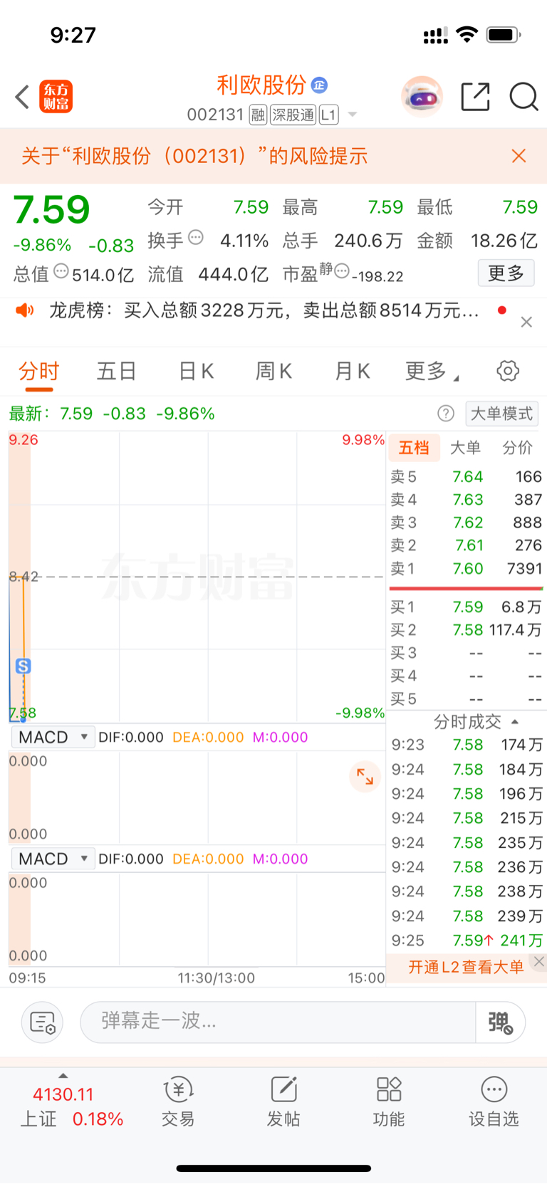The height and width of the screenshot is (1184, 547).
Task: Tap the orange speaker announcement icon
Action: [x=25, y=310]
